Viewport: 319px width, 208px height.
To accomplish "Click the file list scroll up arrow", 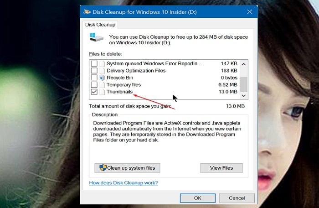I will (243, 64).
